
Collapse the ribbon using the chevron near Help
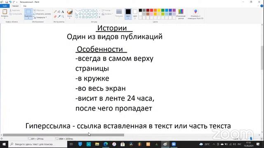tap(258, 6)
